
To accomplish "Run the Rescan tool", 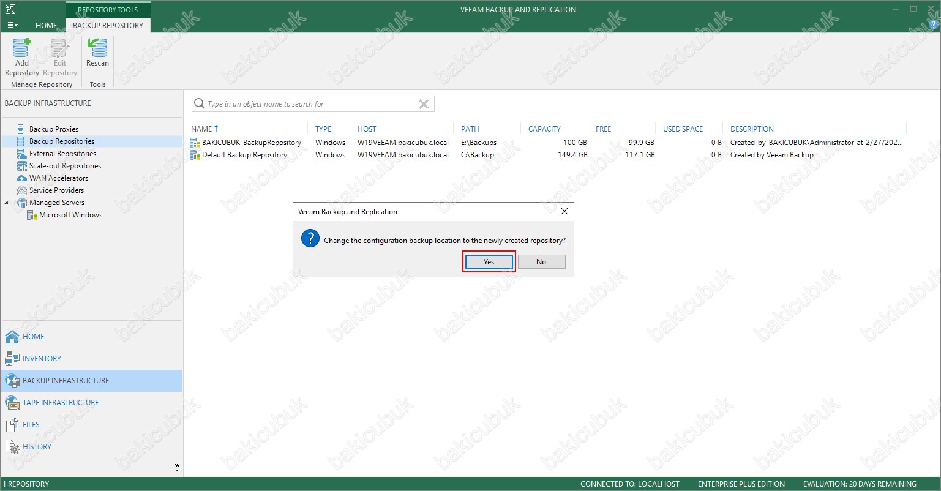I will tap(97, 53).
